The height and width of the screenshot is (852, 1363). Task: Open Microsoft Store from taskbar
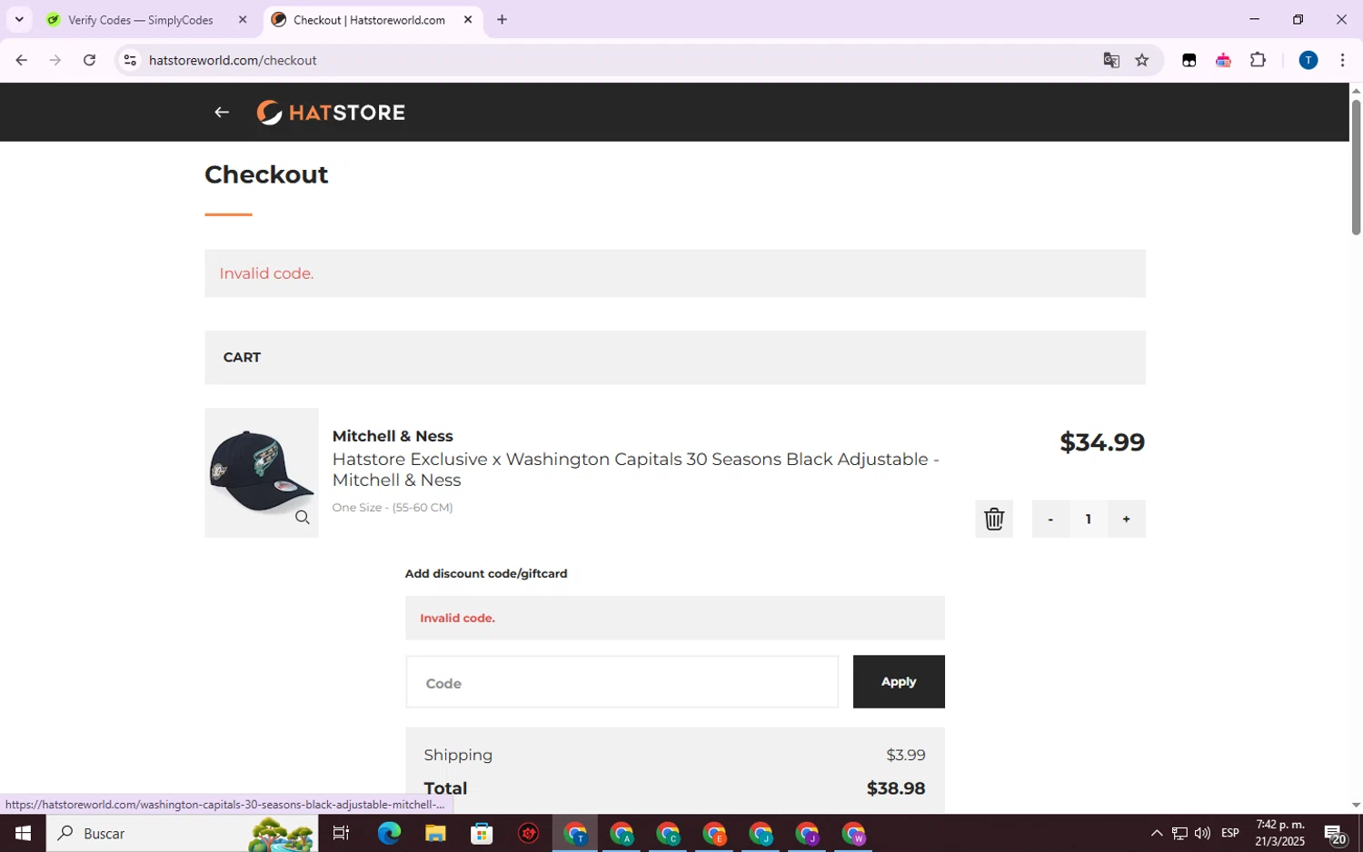click(x=482, y=833)
